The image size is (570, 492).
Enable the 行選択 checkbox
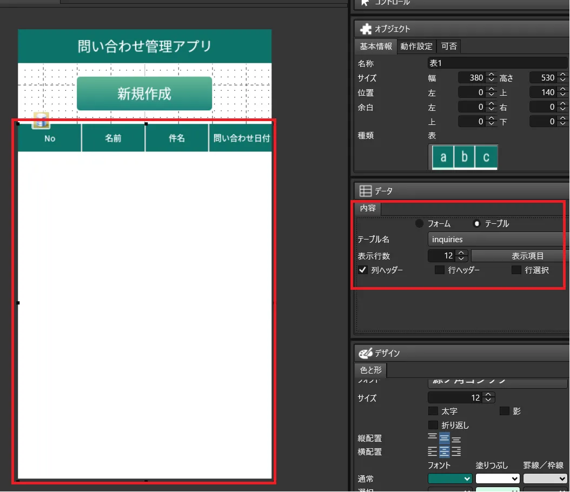(516, 270)
